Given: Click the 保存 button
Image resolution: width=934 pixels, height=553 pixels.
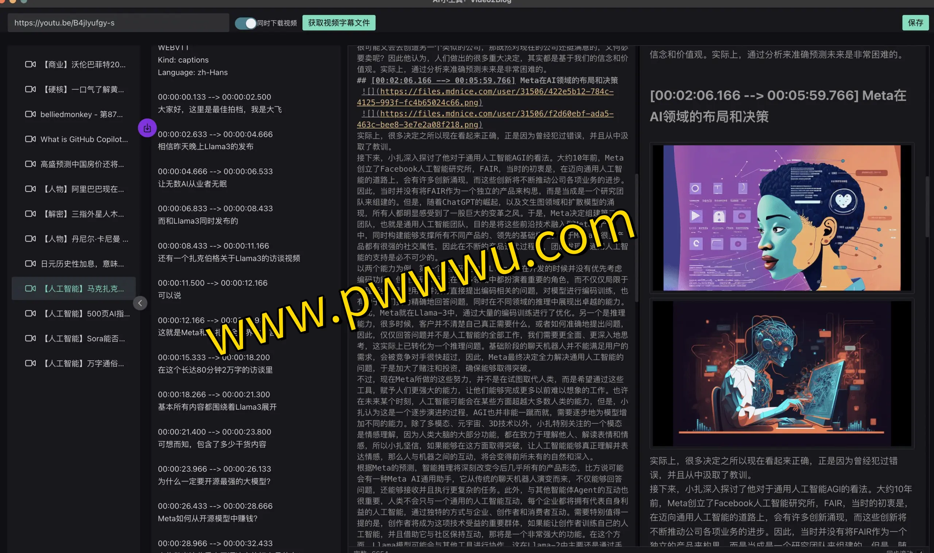Looking at the screenshot, I should coord(915,23).
